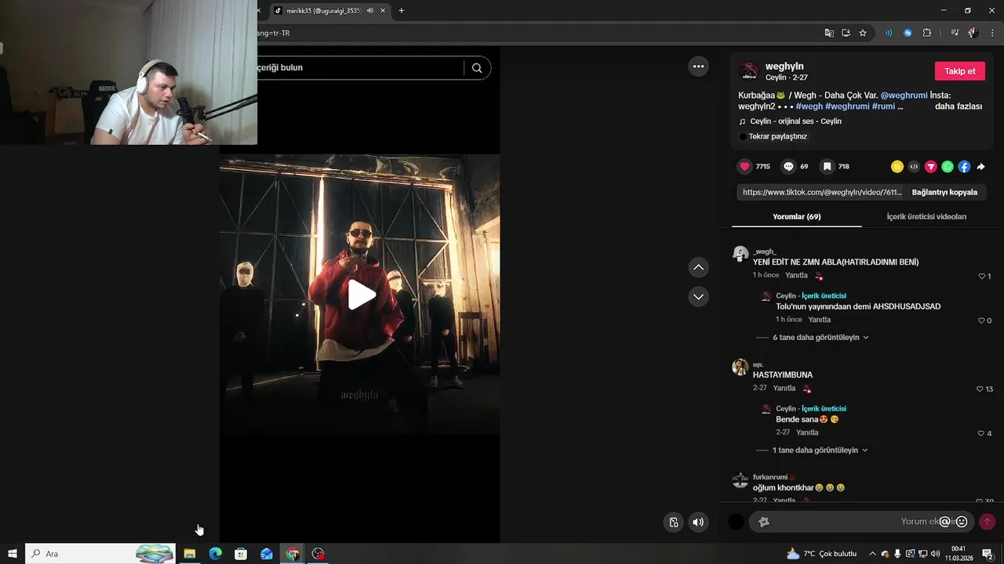Open 'Ceylin - orijinal ses' sound link
Screen dimensions: 1004x564
pos(795,121)
